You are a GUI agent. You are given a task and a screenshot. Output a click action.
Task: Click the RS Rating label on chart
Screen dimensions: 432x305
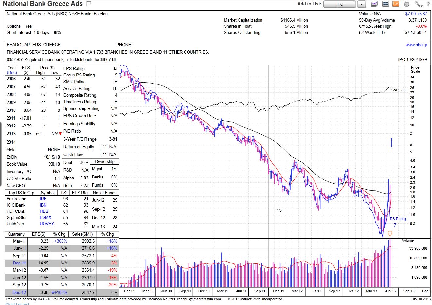[x=398, y=219]
